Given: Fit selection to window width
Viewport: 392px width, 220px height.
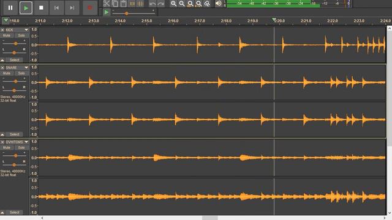Looking at the screenshot, I should (190, 4).
